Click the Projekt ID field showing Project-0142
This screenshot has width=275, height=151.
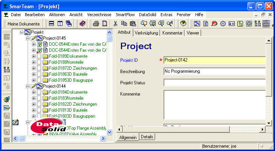[x=214, y=60]
